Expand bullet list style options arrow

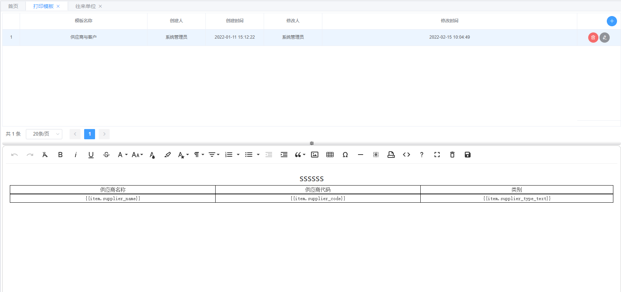pos(258,155)
